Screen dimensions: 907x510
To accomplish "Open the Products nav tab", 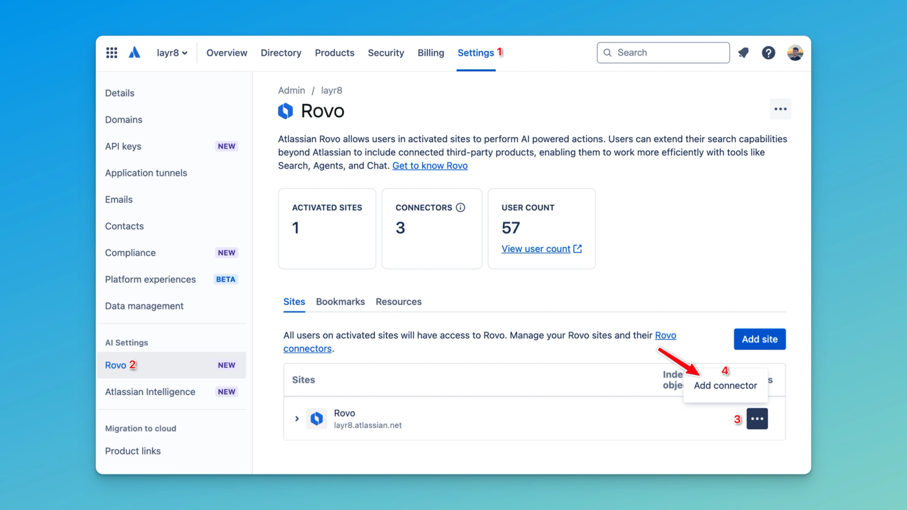I will point(335,53).
